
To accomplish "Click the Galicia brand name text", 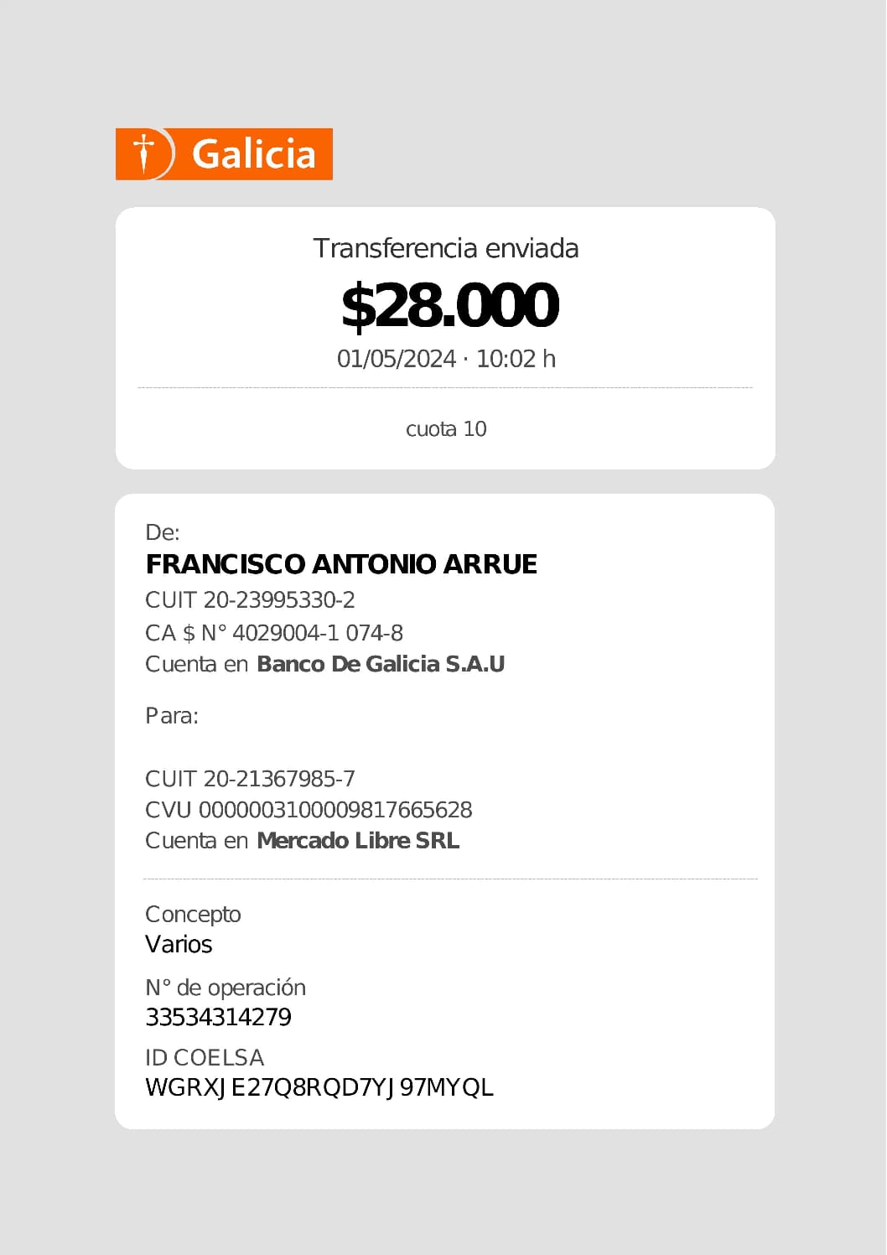I will pos(253,154).
